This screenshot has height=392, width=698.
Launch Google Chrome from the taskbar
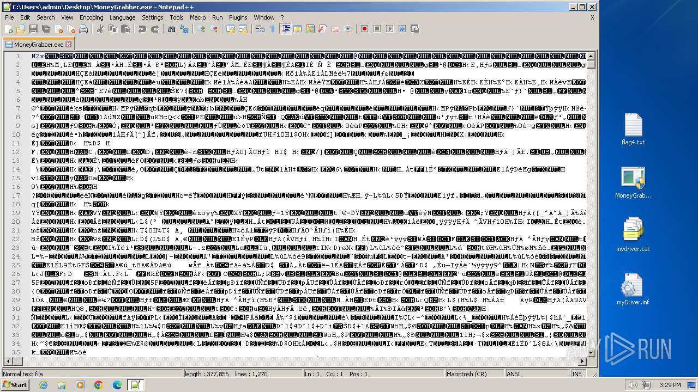pyautogui.click(x=99, y=385)
